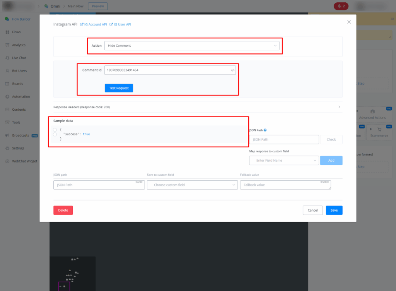
Task: Open Boards in the sidebar menu
Action: click(x=17, y=84)
